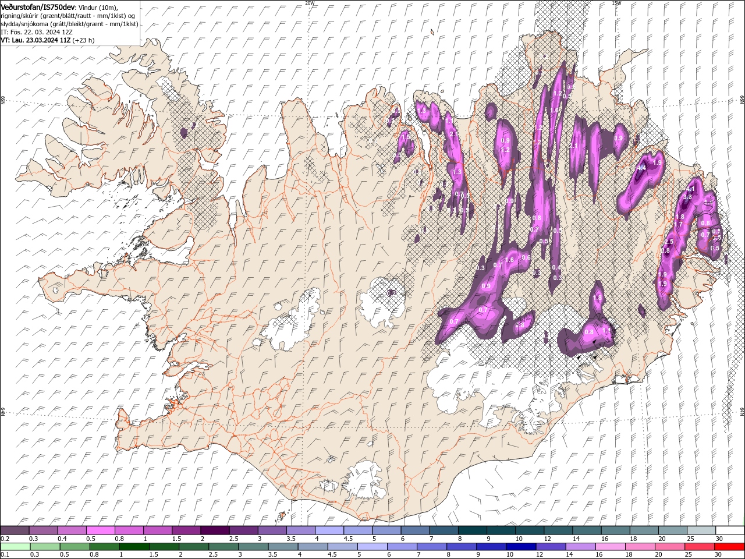Click light pink 16 swatch in lower legend
This screenshot has width=745, height=559.
click(609, 546)
